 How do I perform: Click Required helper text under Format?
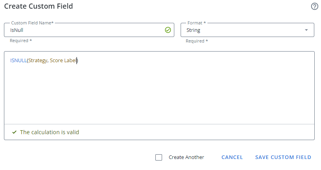197,41
